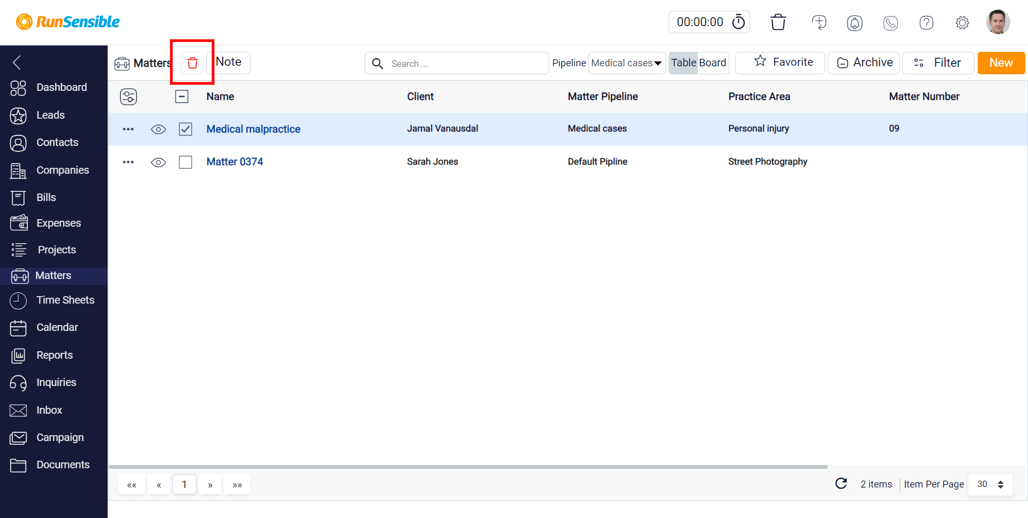
Task: Sort by the Client column header
Action: (420, 96)
